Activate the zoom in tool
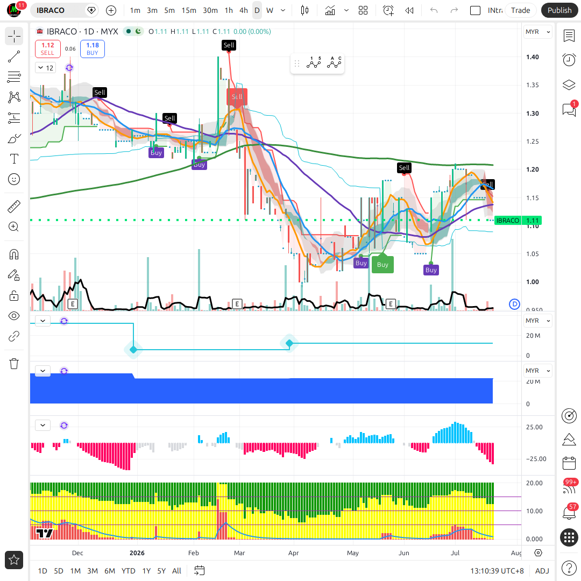The width and height of the screenshot is (581, 581). coord(14,227)
